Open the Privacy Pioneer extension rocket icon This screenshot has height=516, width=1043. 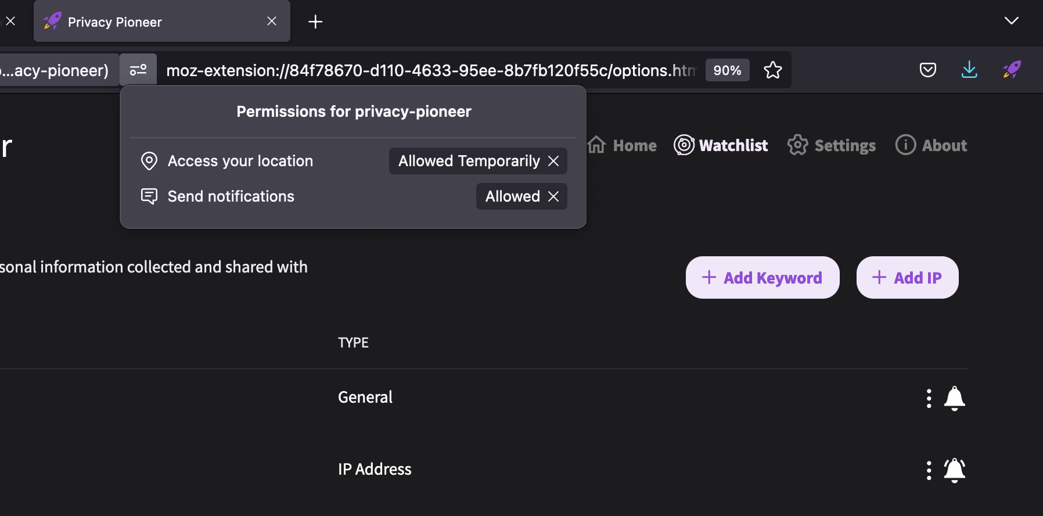pos(1012,70)
